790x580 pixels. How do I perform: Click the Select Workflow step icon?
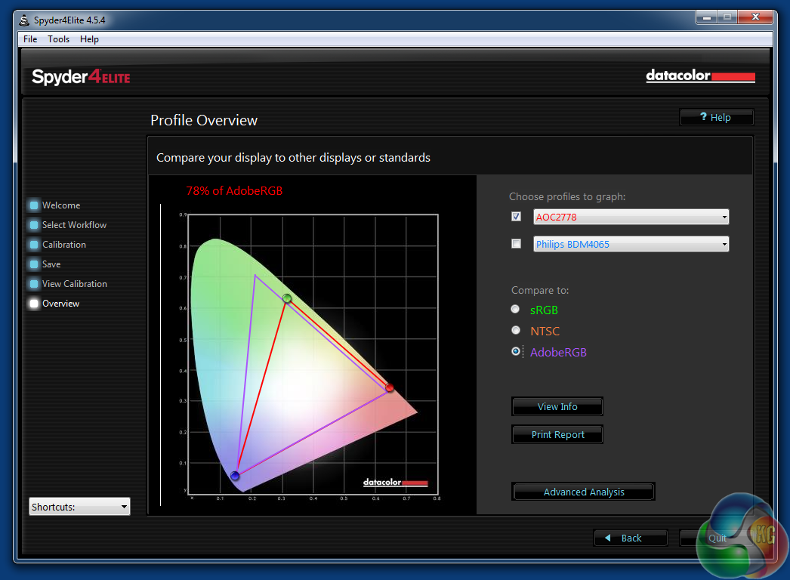(x=33, y=225)
